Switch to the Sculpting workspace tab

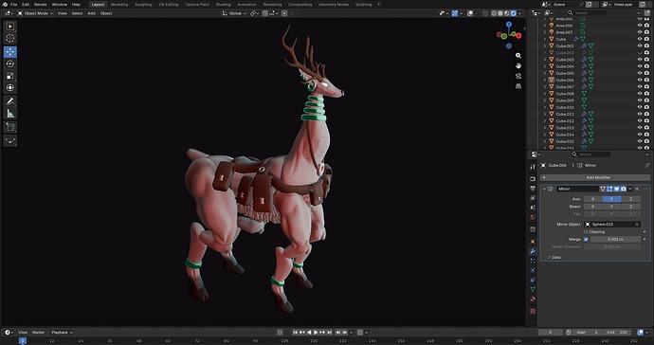click(143, 5)
